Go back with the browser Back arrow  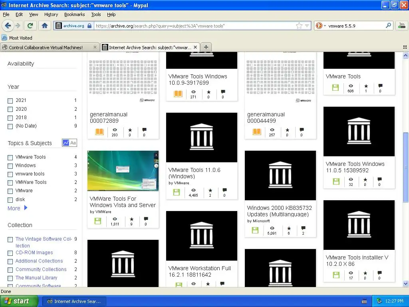(x=8, y=26)
